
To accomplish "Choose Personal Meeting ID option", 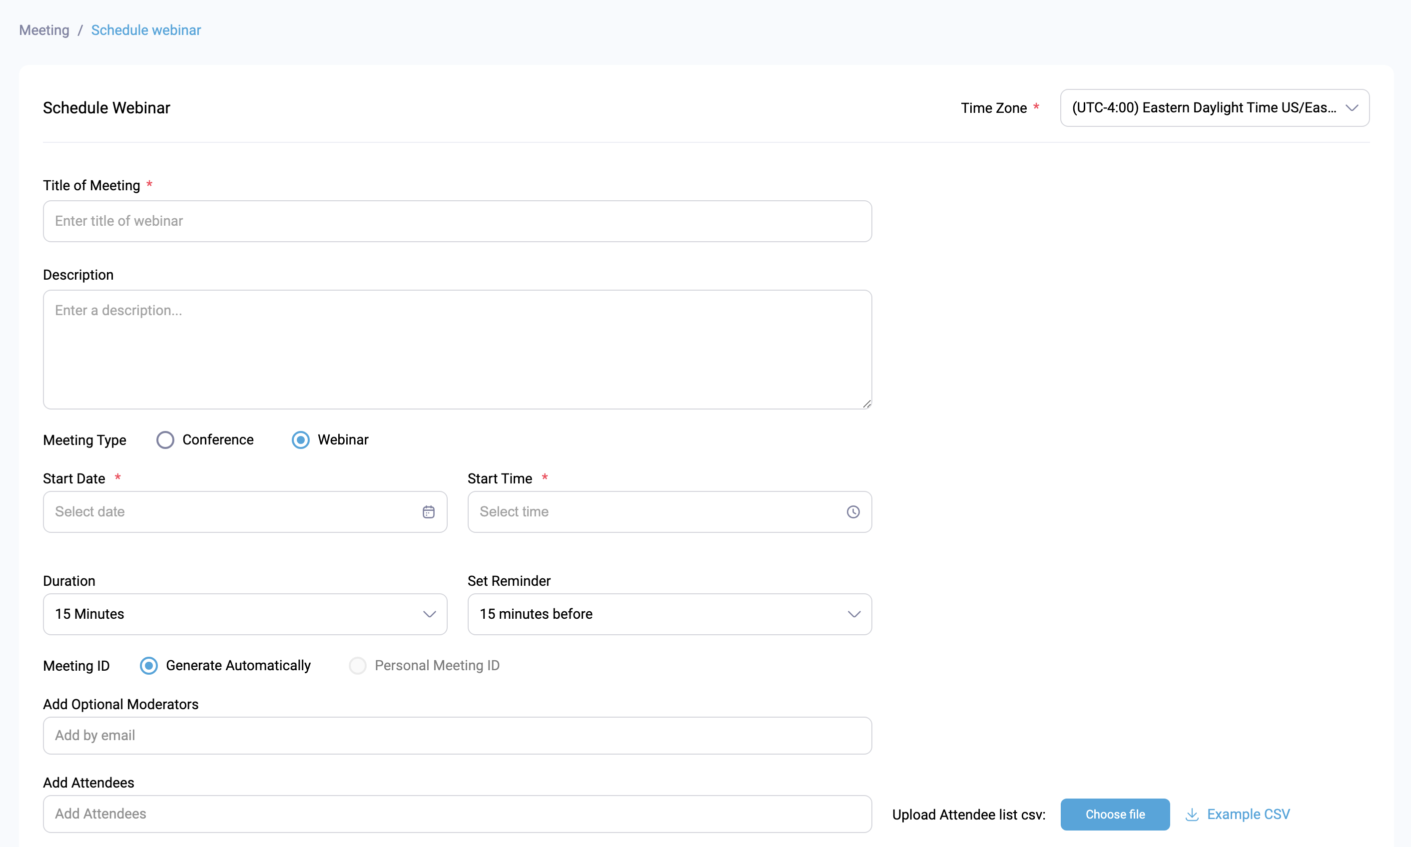I will [x=357, y=666].
